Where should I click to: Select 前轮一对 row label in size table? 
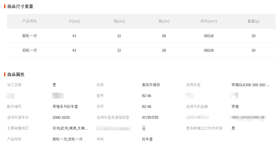coord(29,36)
